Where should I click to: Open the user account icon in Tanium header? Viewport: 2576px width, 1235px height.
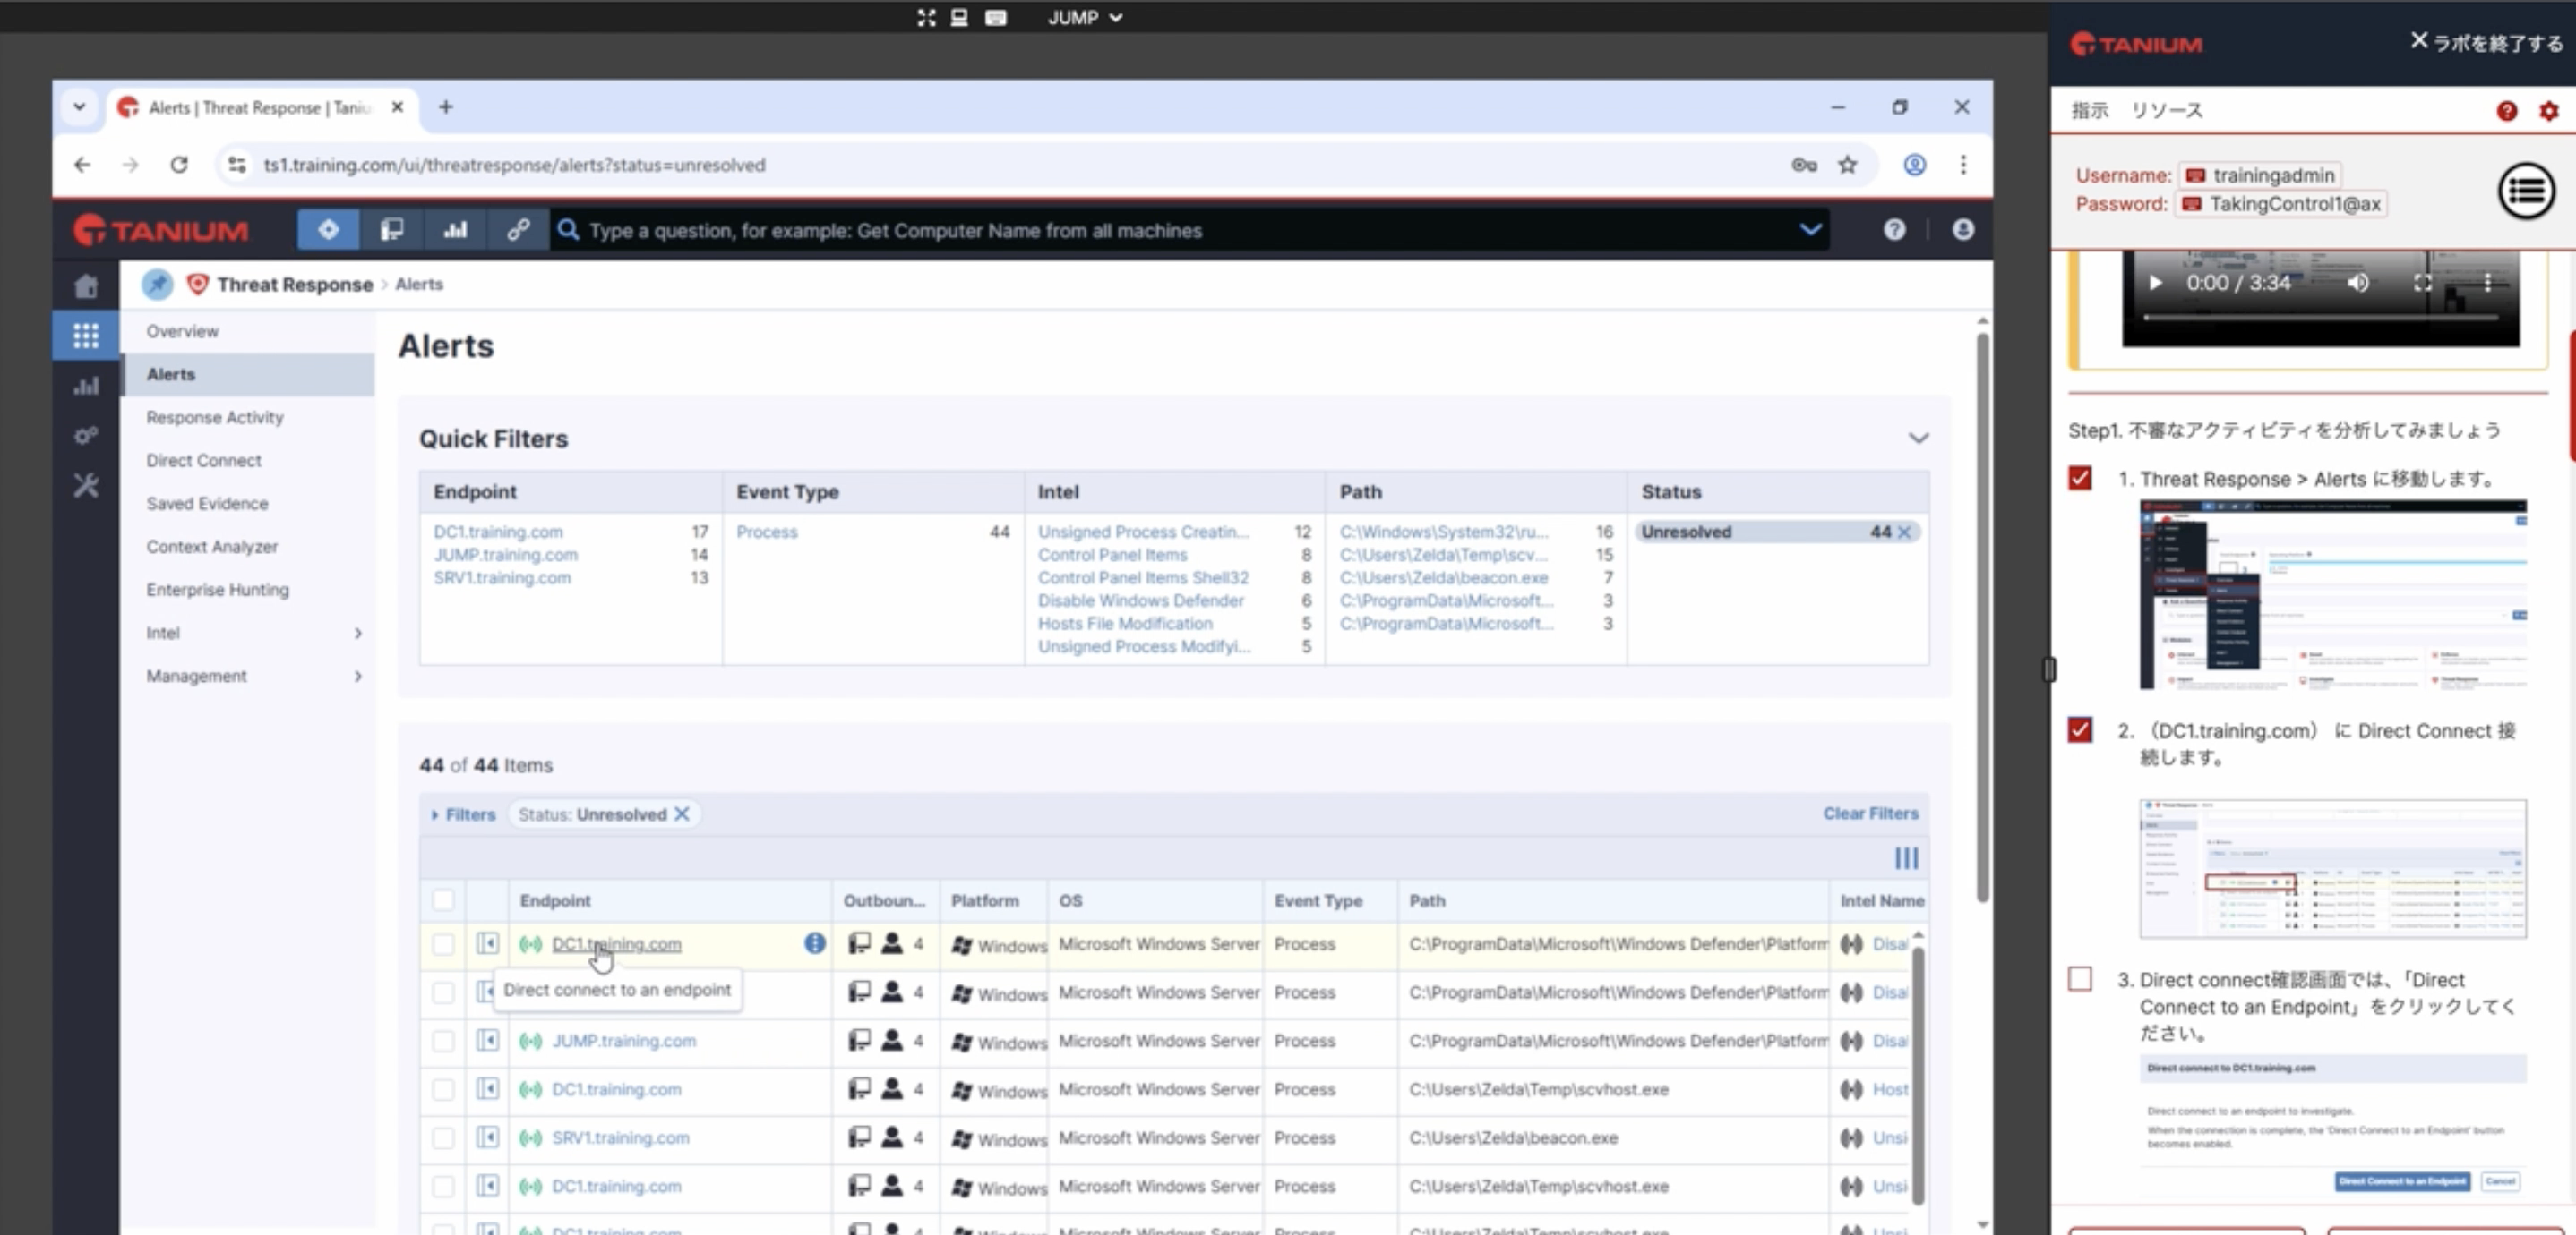point(1963,230)
